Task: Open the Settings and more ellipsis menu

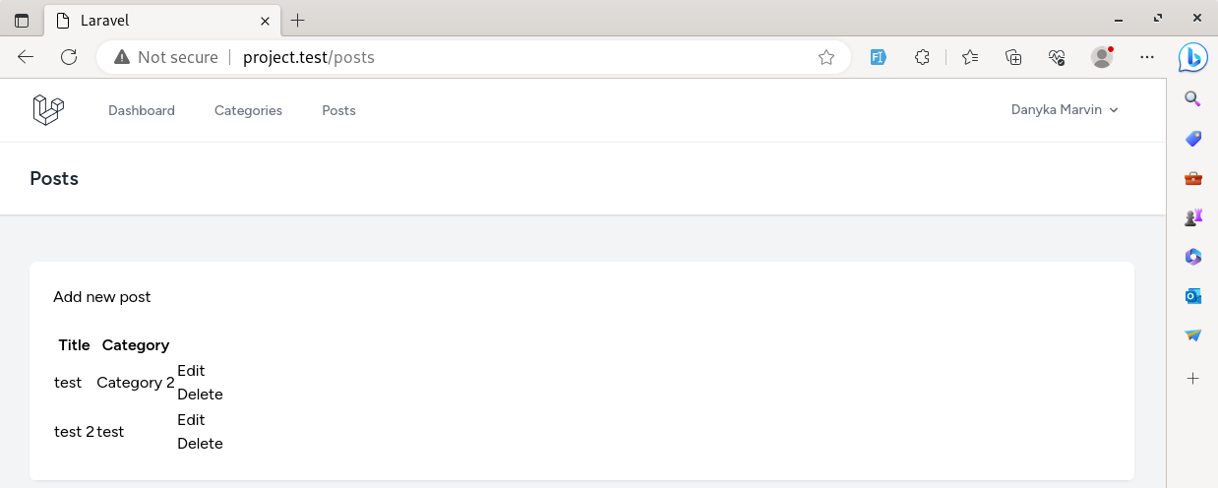Action: point(1147,57)
